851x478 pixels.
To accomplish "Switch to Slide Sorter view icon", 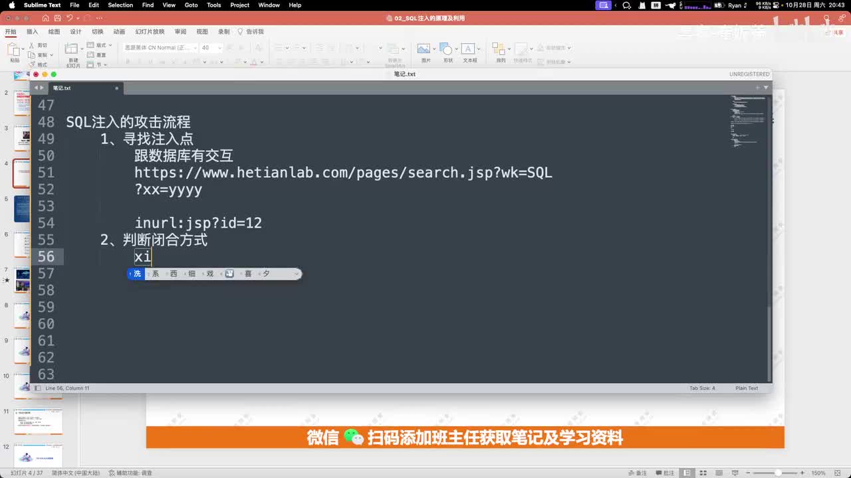I will (703, 473).
